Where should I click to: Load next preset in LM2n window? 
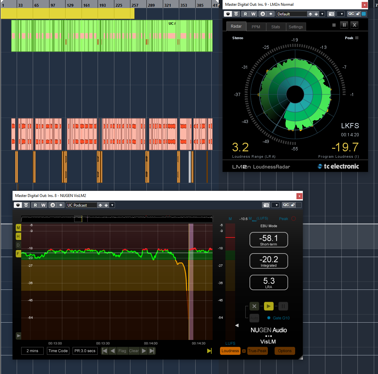[x=316, y=14]
